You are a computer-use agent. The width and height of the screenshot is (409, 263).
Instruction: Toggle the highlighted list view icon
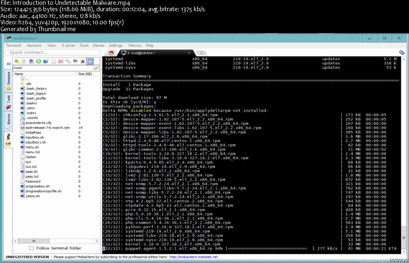90,61
